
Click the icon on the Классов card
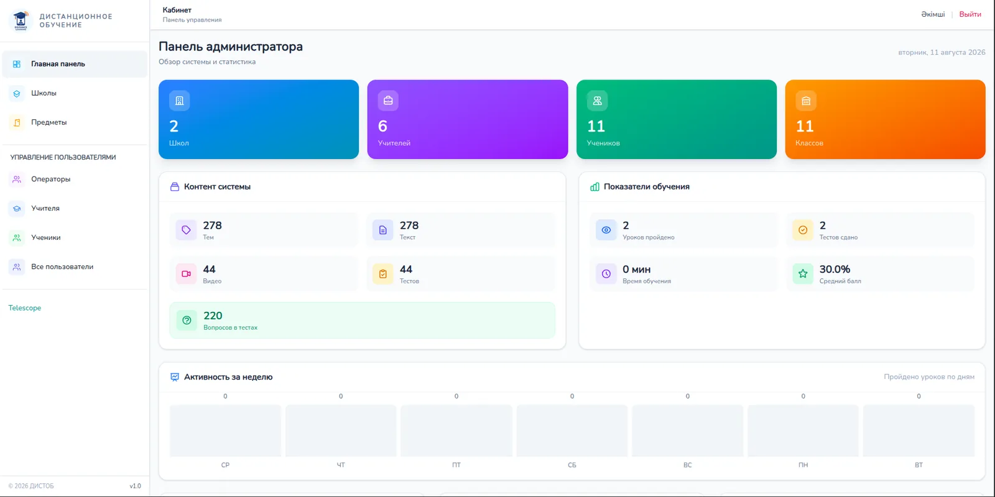806,101
